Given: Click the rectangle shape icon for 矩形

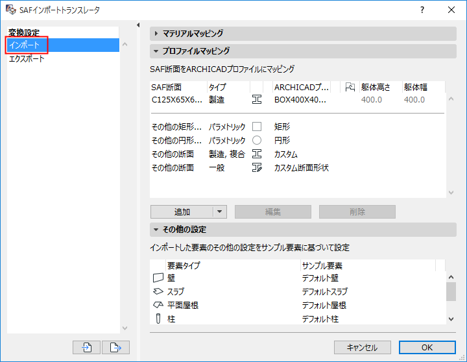Looking at the screenshot, I should pyautogui.click(x=257, y=127).
